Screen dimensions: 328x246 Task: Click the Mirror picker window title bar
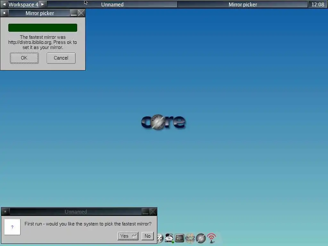click(x=40, y=13)
